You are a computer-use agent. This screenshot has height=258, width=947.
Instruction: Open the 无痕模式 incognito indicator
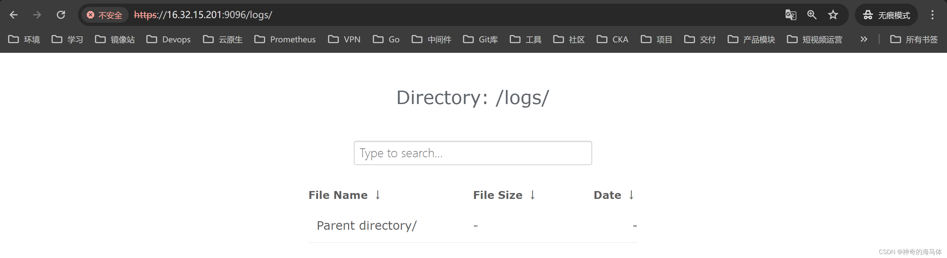click(x=886, y=15)
